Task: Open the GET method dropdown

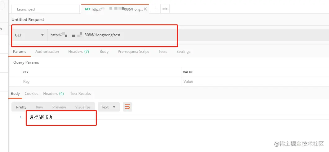Action: (x=29, y=35)
